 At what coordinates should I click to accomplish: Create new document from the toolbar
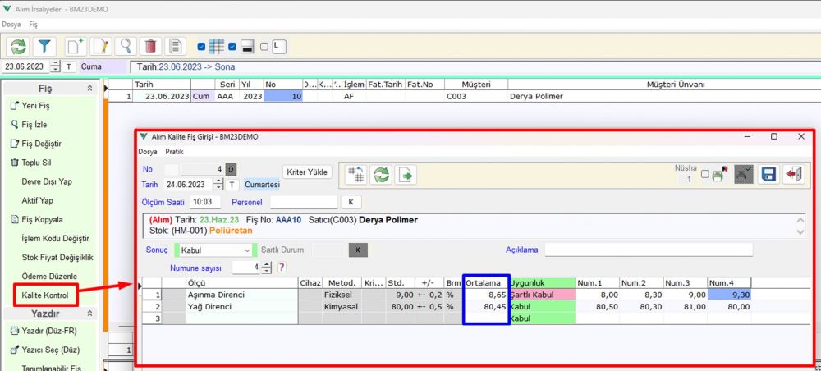tap(76, 47)
